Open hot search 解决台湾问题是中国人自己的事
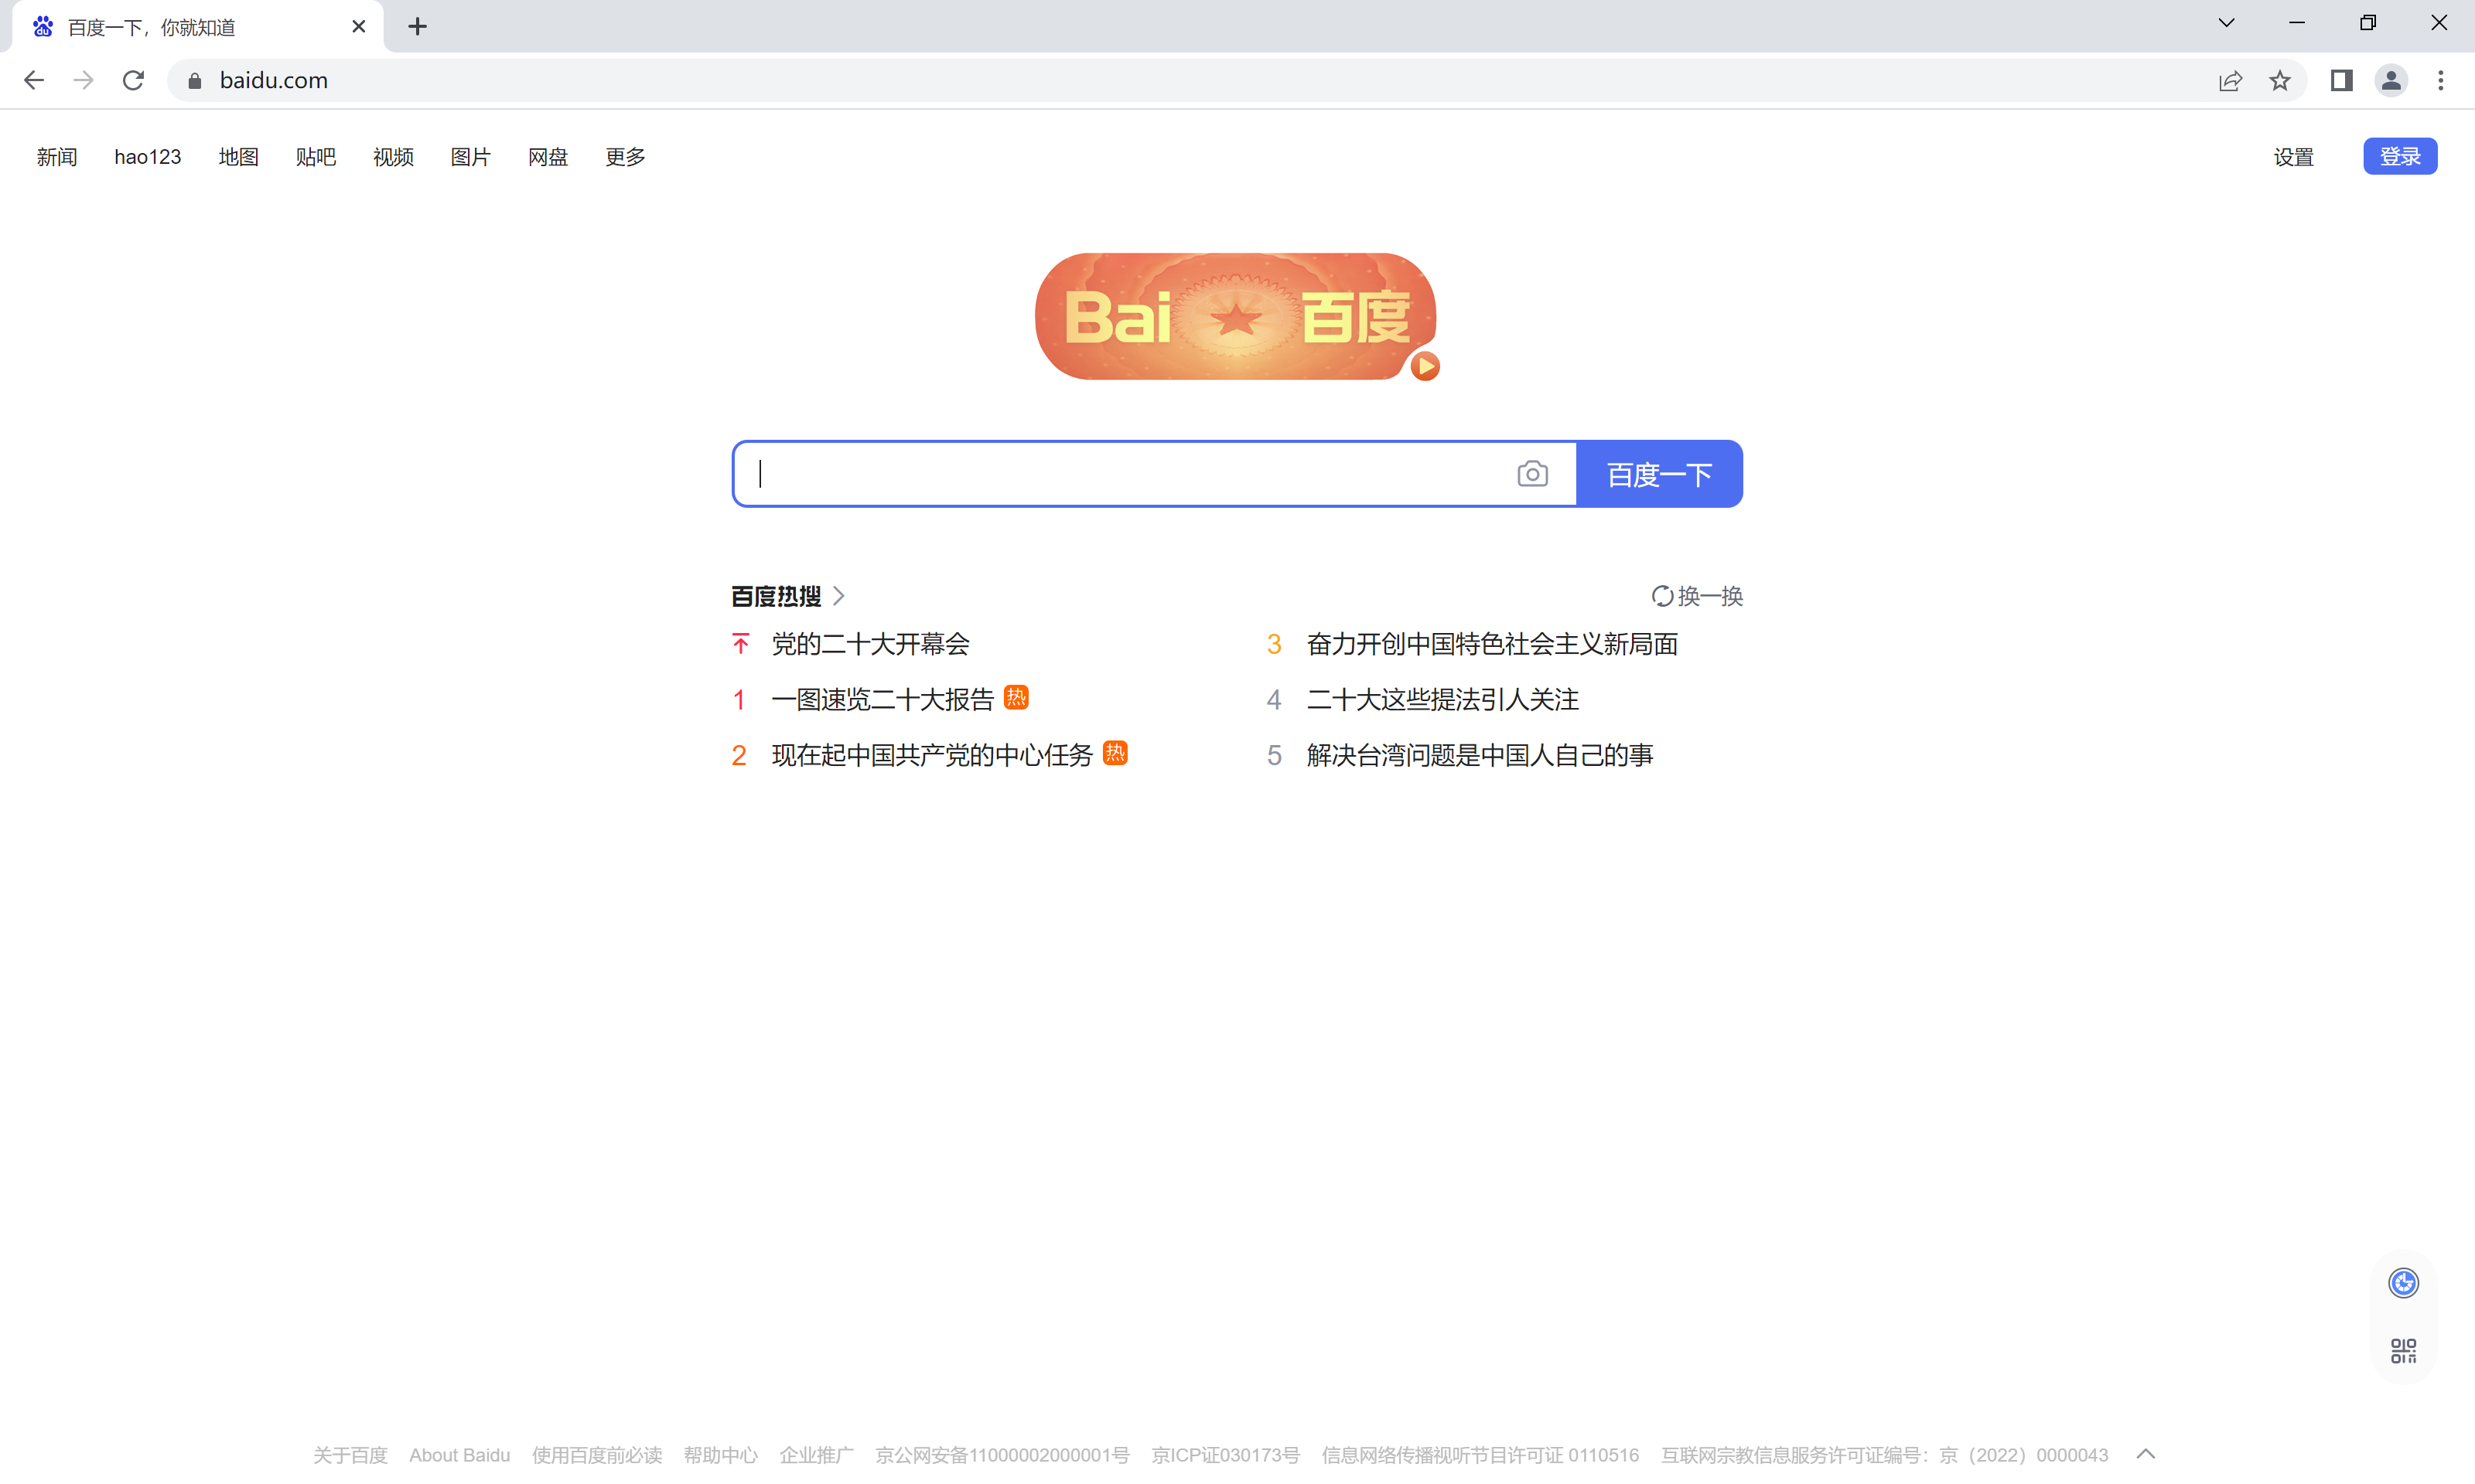The width and height of the screenshot is (2475, 1484). tap(1480, 755)
